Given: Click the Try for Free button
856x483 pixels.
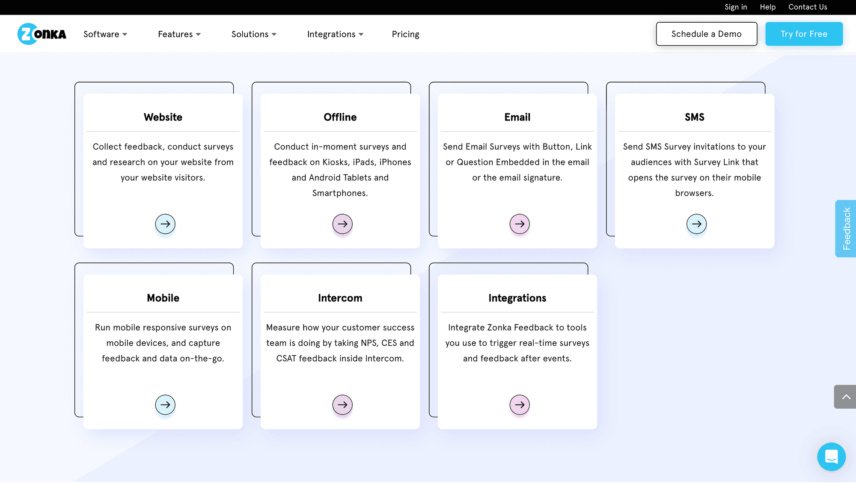Looking at the screenshot, I should tap(804, 34).
